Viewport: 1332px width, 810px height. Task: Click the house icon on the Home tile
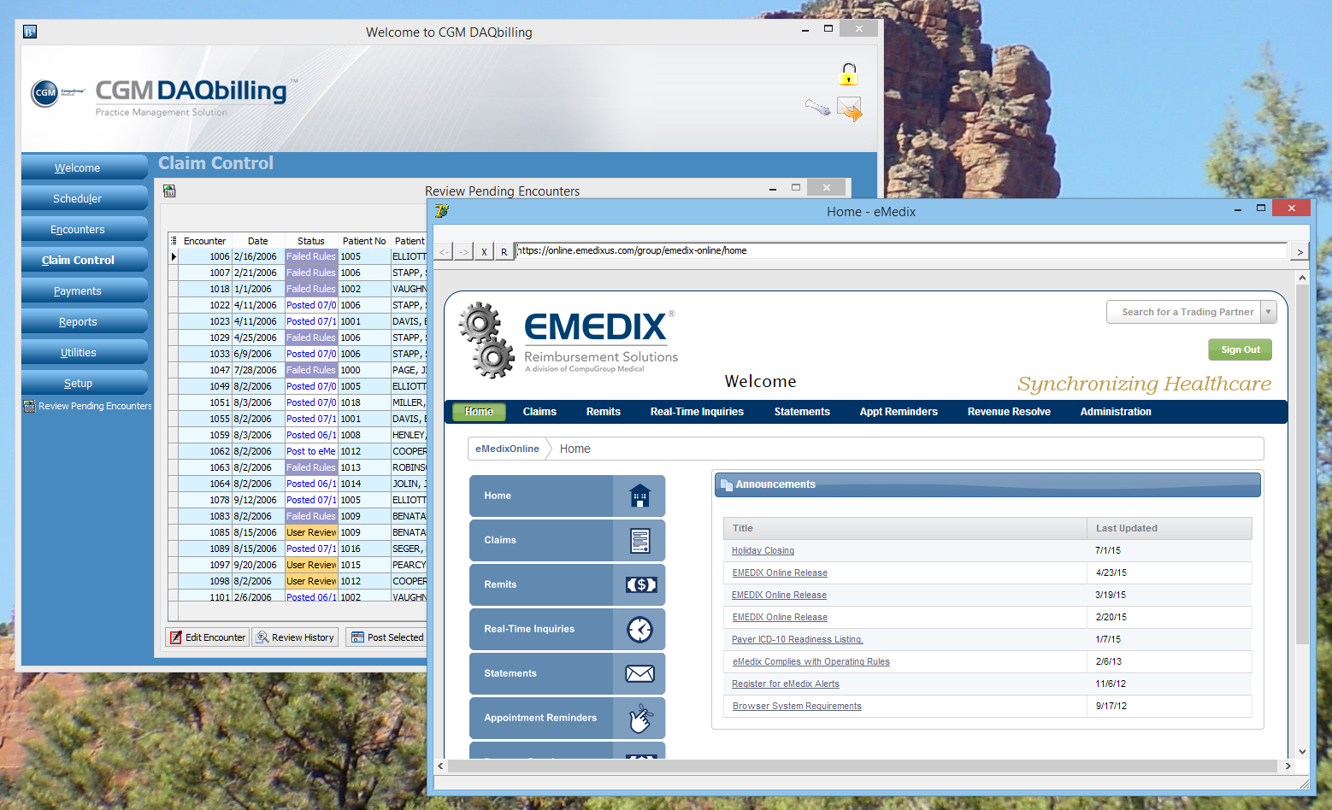[x=639, y=496]
